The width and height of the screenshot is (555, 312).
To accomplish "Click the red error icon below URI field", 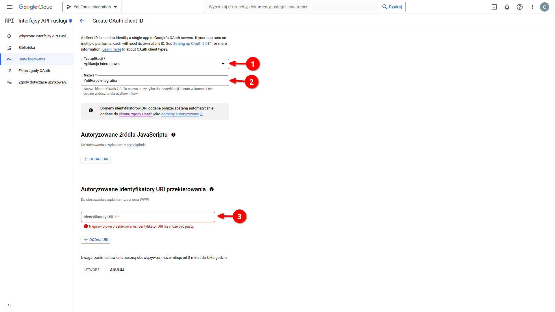I will tap(86, 226).
